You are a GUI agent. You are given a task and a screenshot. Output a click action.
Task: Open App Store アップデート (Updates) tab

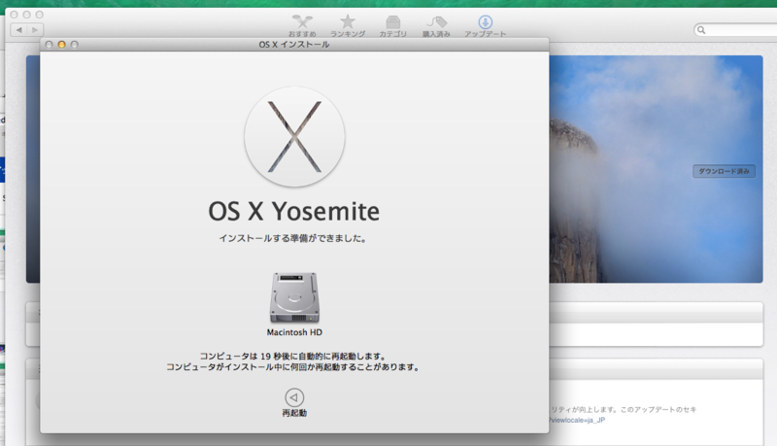point(485,26)
